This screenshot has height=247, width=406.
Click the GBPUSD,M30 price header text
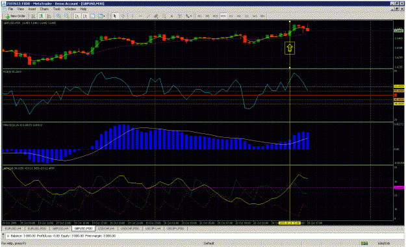click(29, 23)
